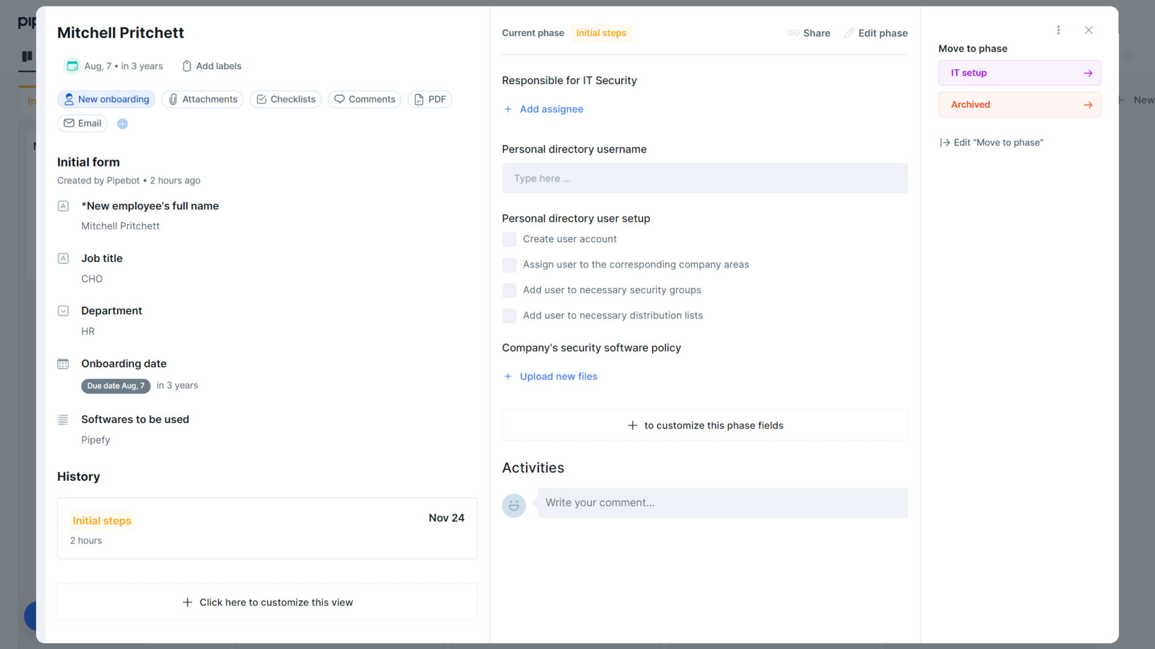Check the Create user account checkbox
This screenshot has height=649, width=1155.
(509, 239)
